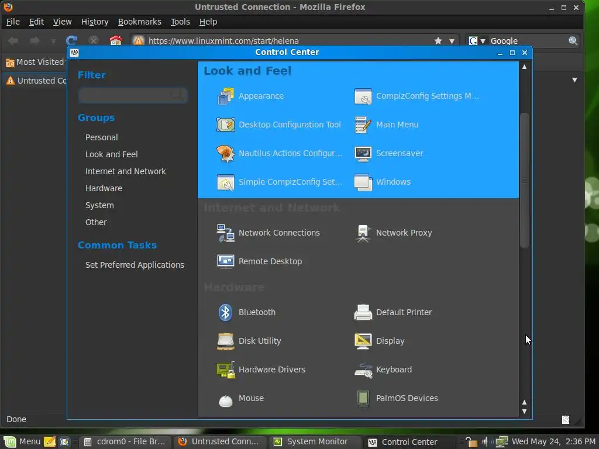599x449 pixels.
Task: Click Firefox forward arrow
Action: (35, 40)
